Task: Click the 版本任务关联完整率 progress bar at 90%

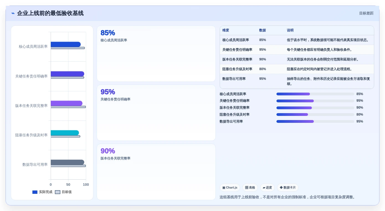Action: 315,108
